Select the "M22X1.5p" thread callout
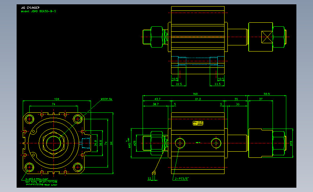Screen dimensions: 313x192 pyautogui.click(x=106, y=99)
